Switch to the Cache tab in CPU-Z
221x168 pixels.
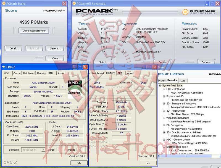tap(17, 73)
